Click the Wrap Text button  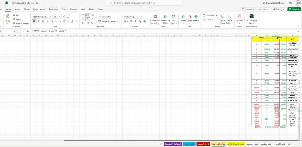tap(105, 17)
